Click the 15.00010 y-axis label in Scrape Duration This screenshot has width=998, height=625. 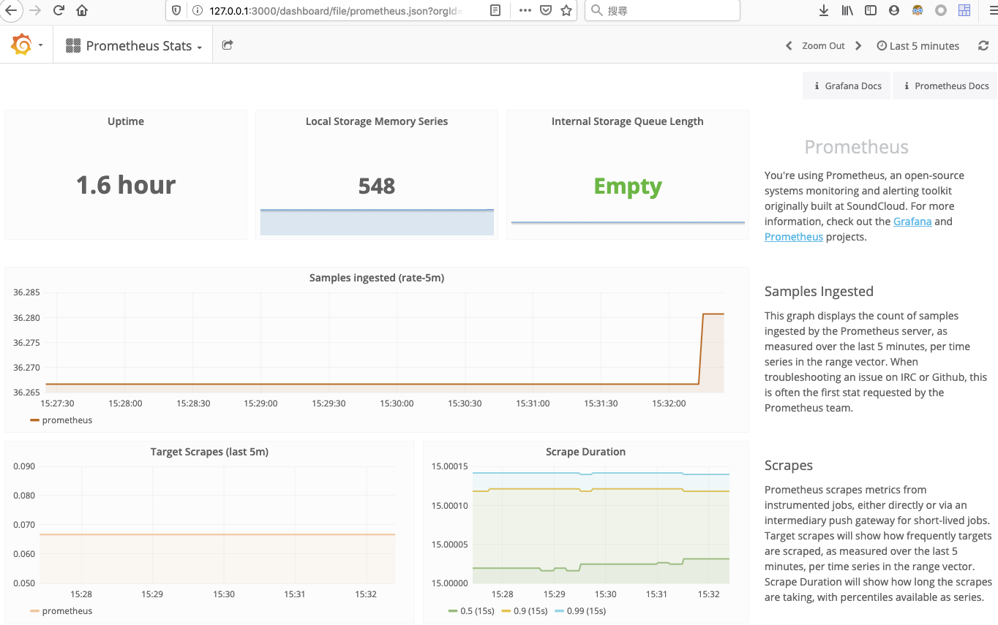[449, 505]
